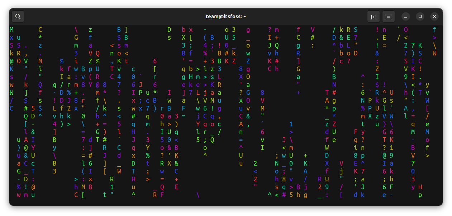Click the '% ! @' text run
The image size is (452, 216).
coord(26,187)
